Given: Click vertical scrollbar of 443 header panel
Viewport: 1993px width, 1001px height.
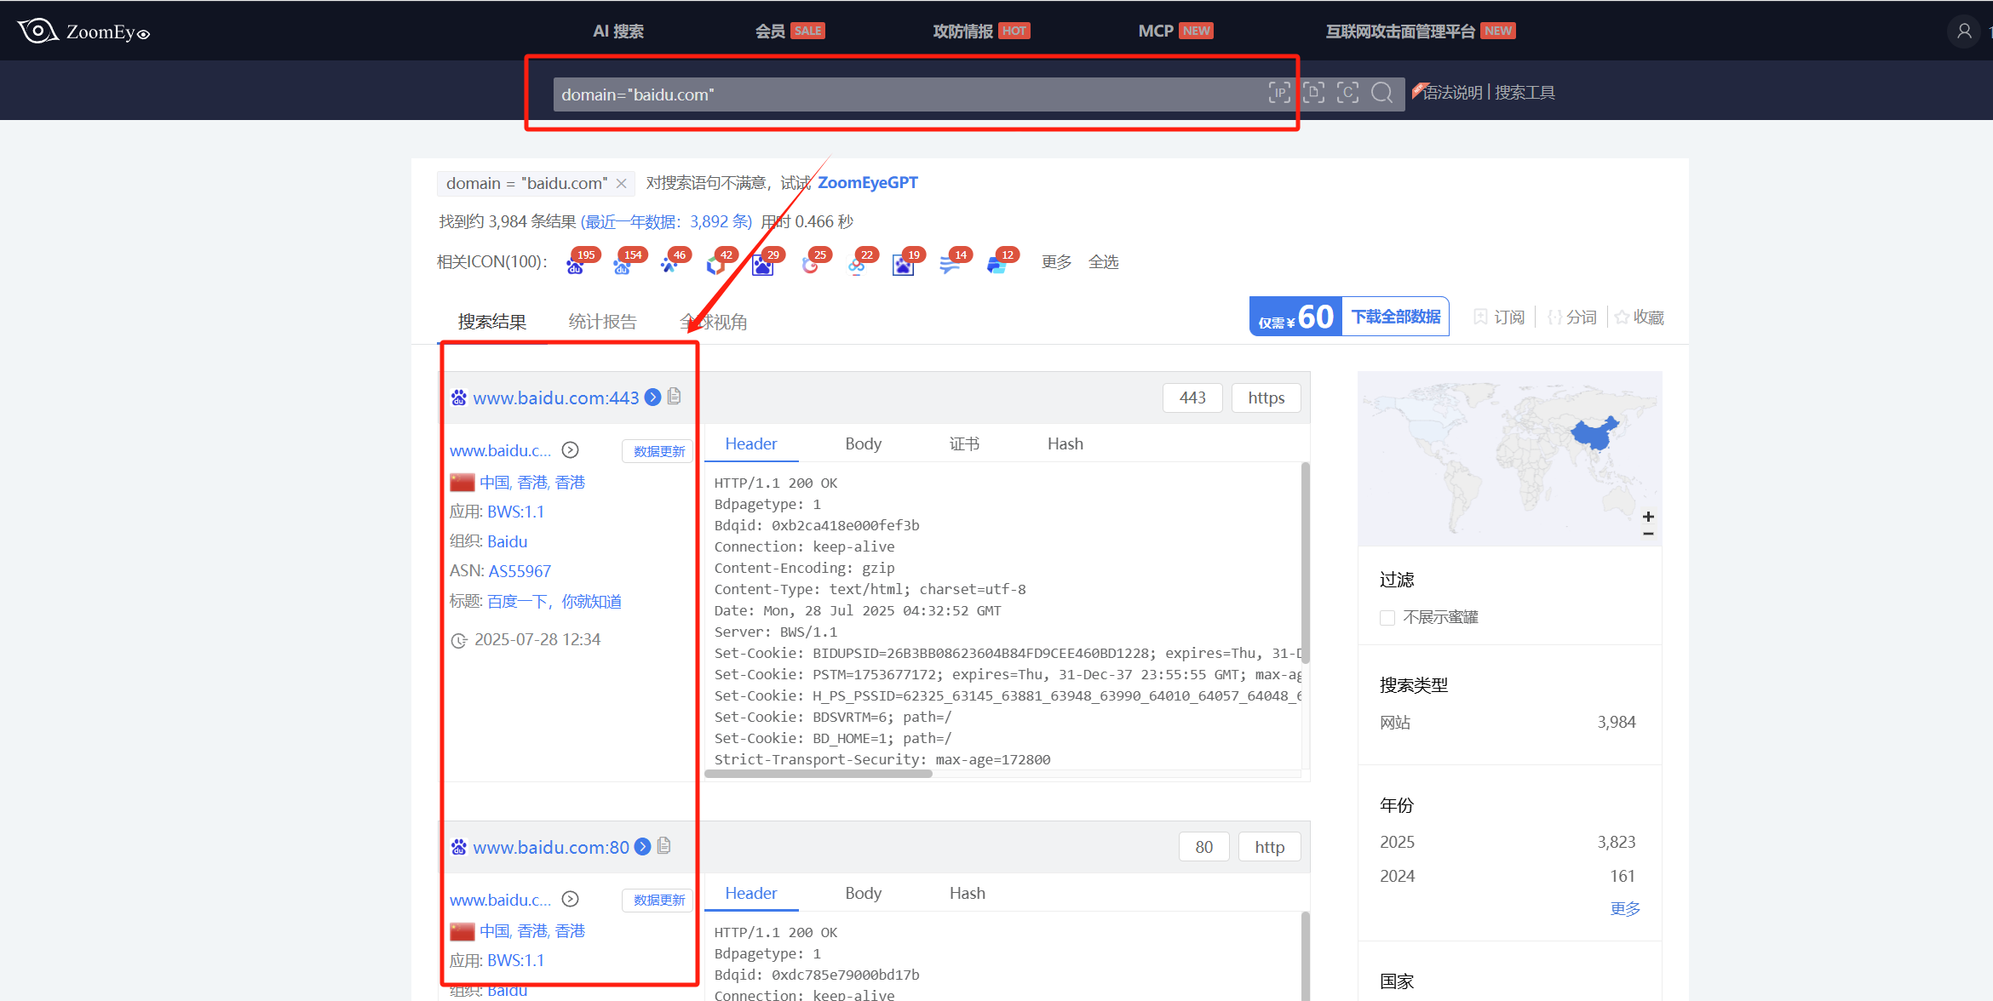Looking at the screenshot, I should pyautogui.click(x=1305, y=563).
